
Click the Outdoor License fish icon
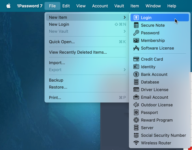coord(136,105)
